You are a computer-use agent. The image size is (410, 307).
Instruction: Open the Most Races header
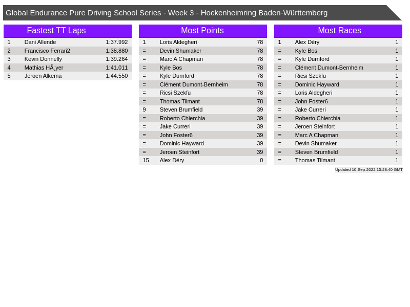click(x=339, y=31)
